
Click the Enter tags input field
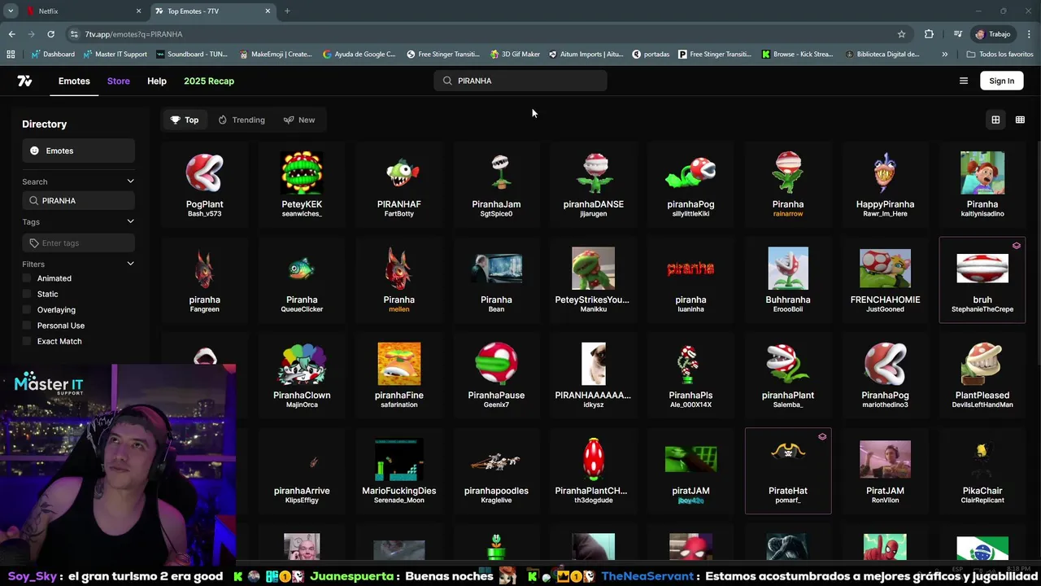pos(78,243)
